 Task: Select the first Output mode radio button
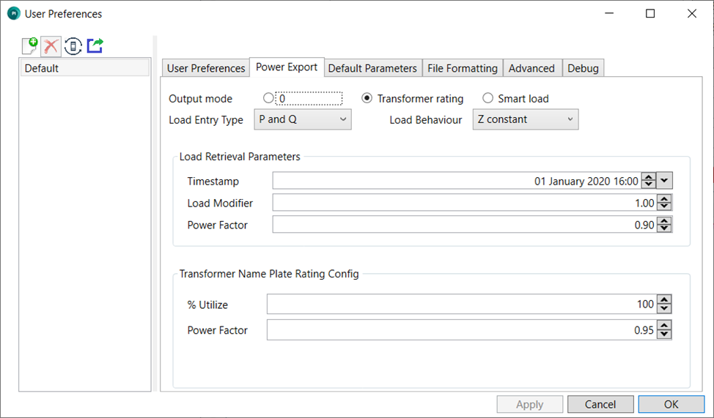pyautogui.click(x=268, y=99)
